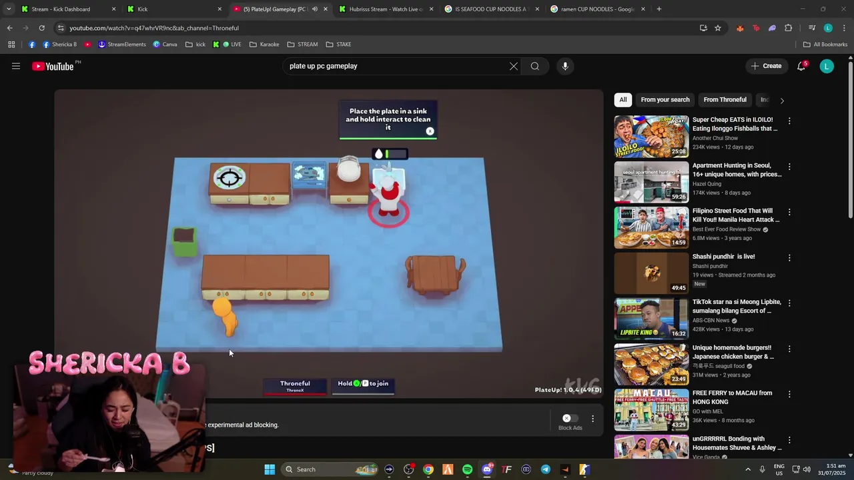Open options for FREE FERRY to MACAU

point(789,394)
